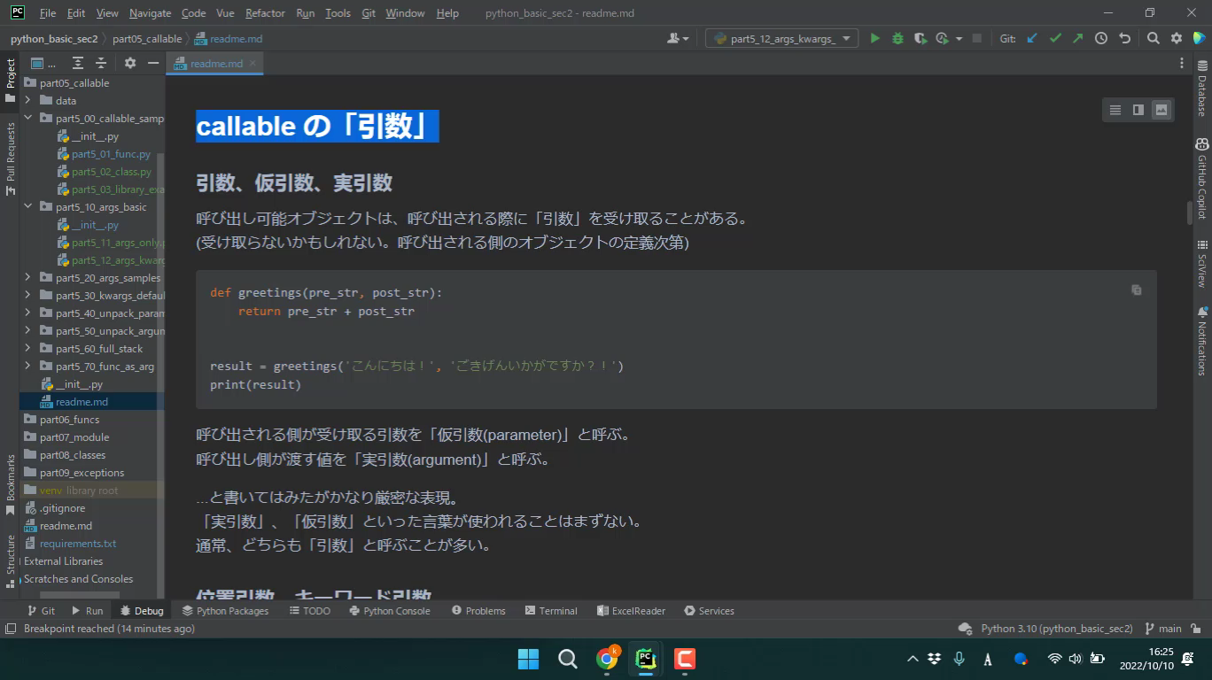Push commits with the green Git arrow
1212x680 pixels.
(1077, 38)
